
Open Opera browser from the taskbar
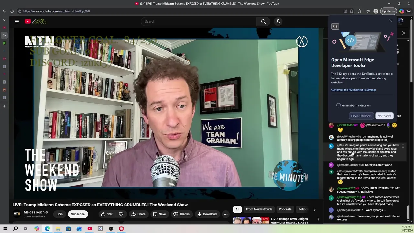121,229
